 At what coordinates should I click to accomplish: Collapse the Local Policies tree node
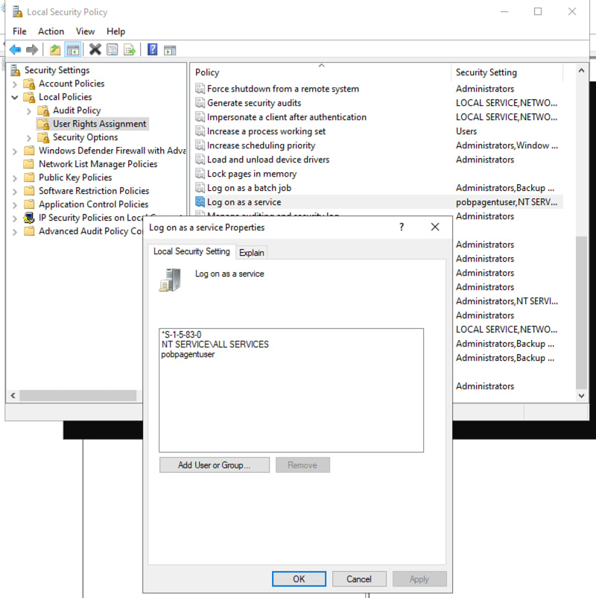click(x=15, y=98)
